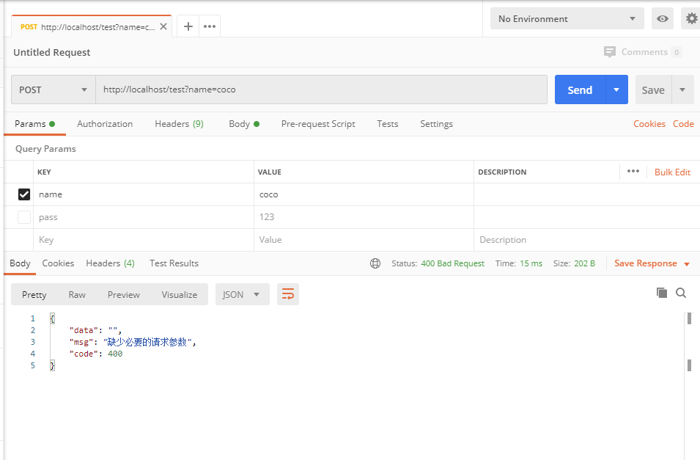Click the Bulk Edit link
The height and width of the screenshot is (460, 700).
pyautogui.click(x=672, y=172)
